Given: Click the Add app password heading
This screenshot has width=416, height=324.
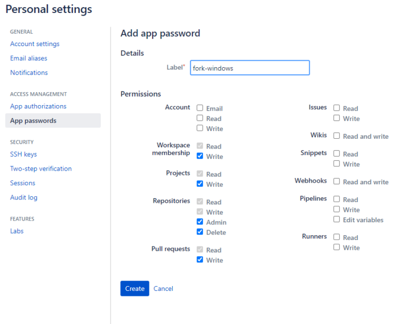Looking at the screenshot, I should coord(160,34).
